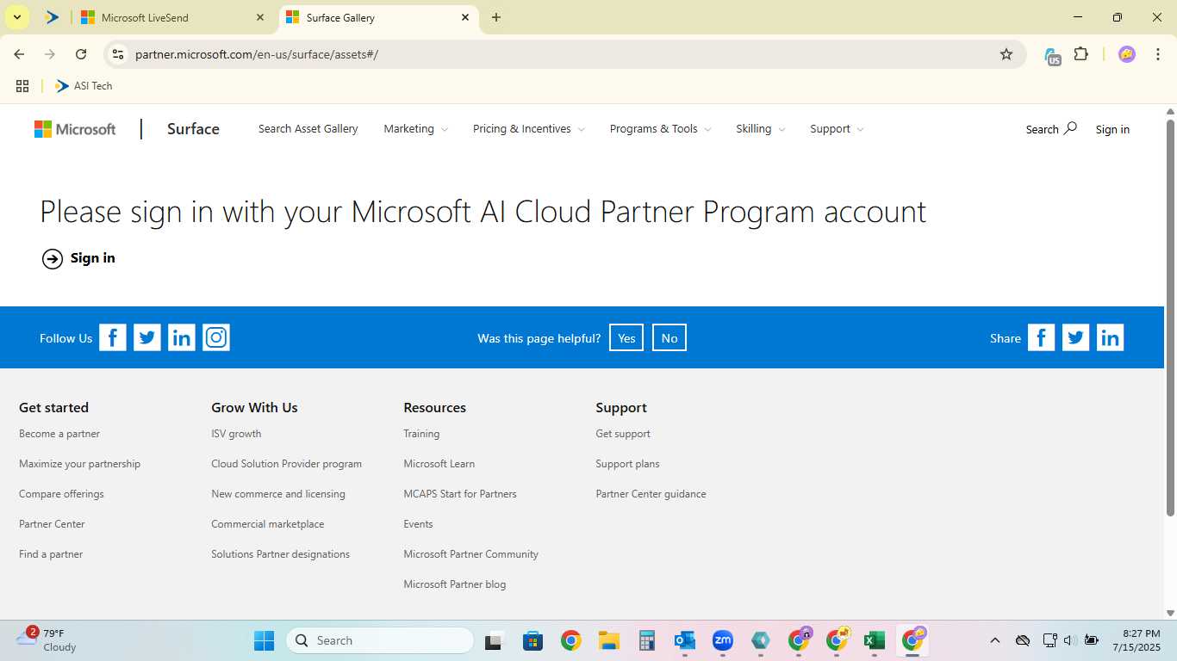The width and height of the screenshot is (1177, 661).
Task: Launch Outlook from taskbar
Action: point(685,640)
